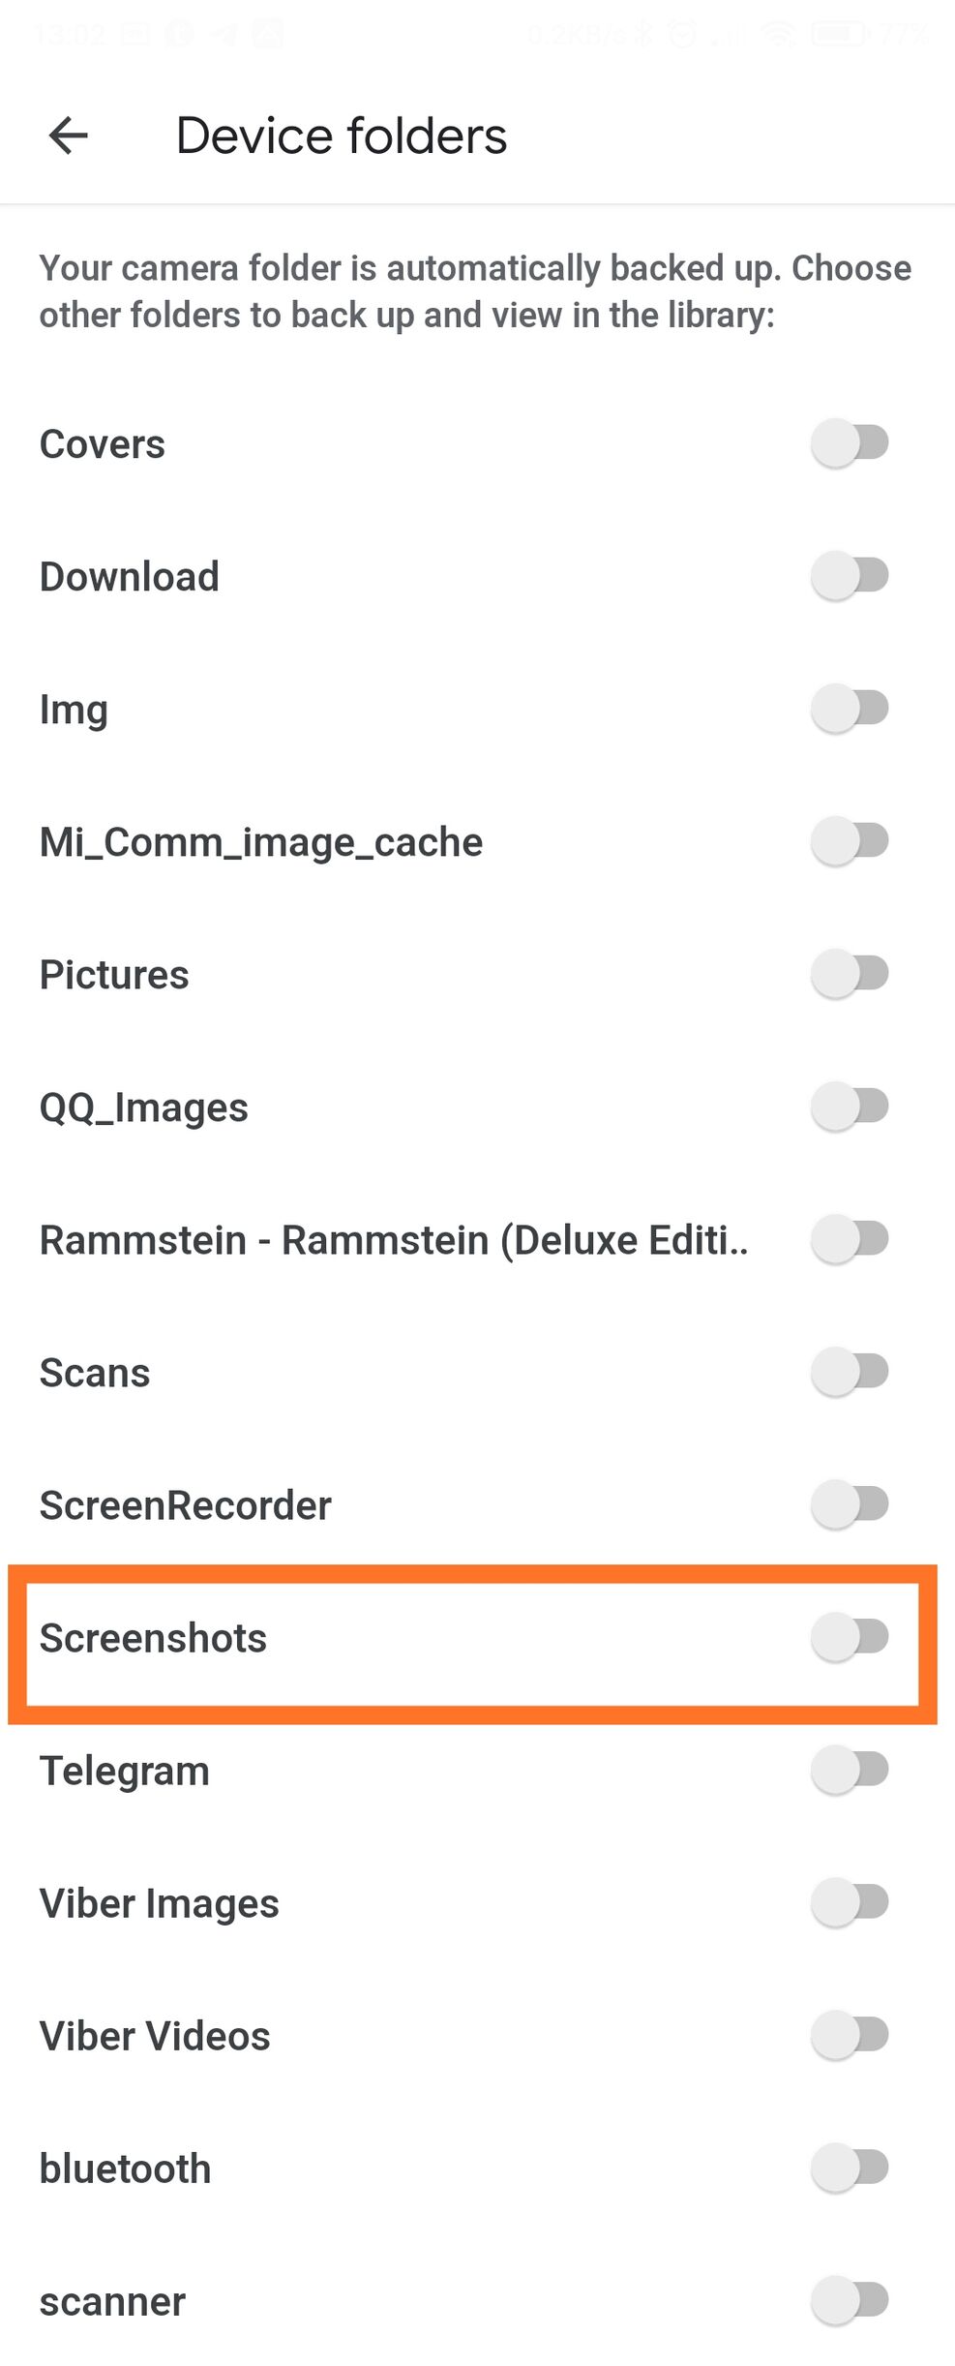Select the Telegram folder row label
The height and width of the screenshot is (2366, 955).
tap(125, 1771)
